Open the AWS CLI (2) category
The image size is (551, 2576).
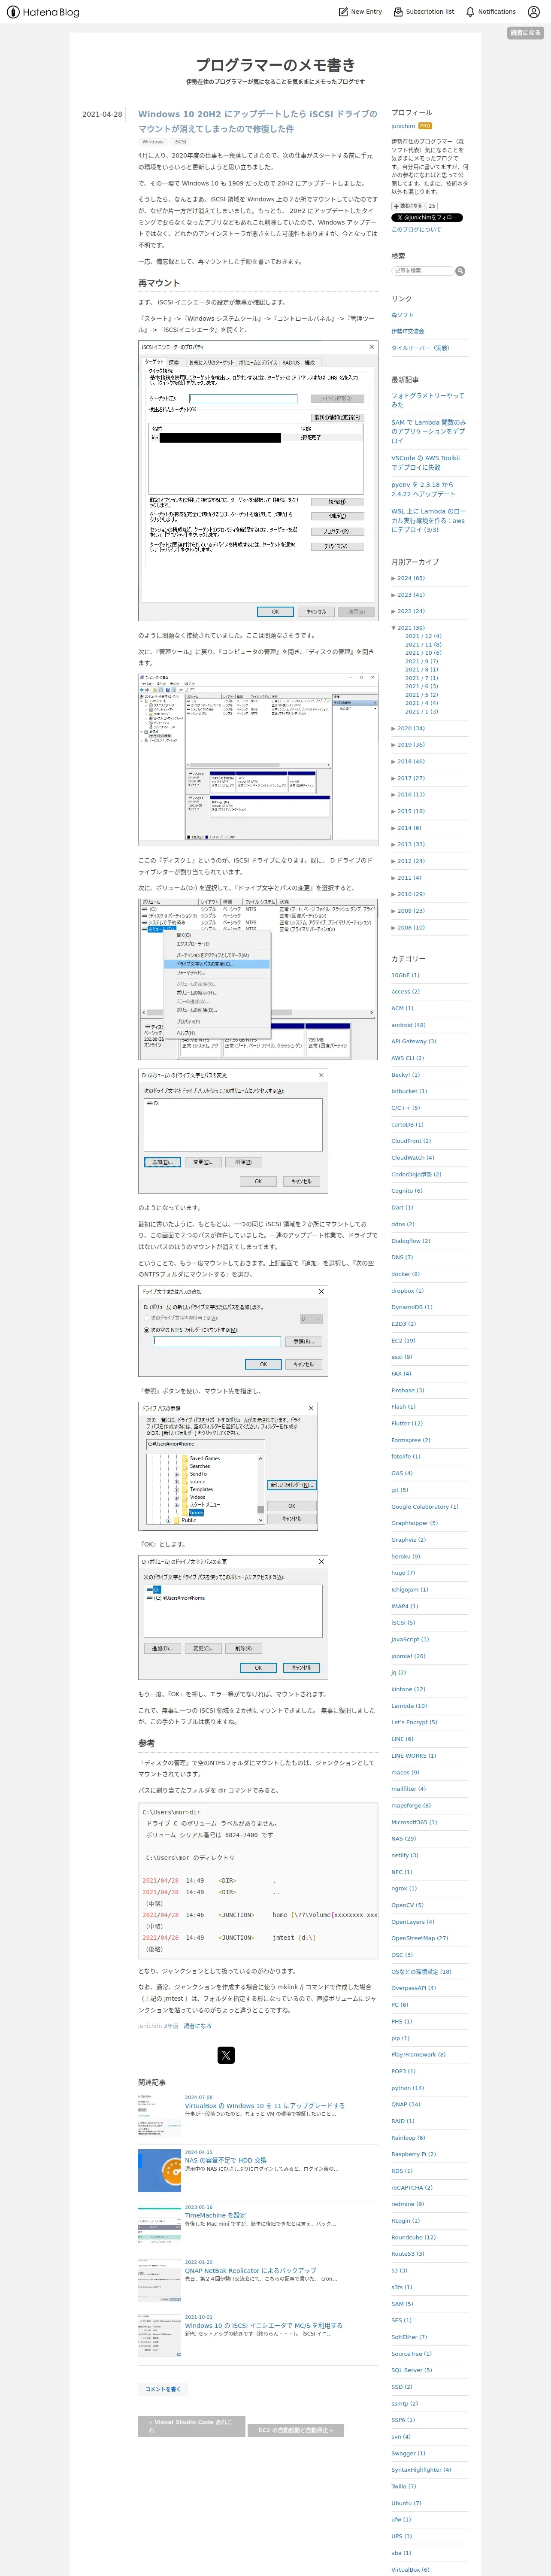tap(407, 1058)
